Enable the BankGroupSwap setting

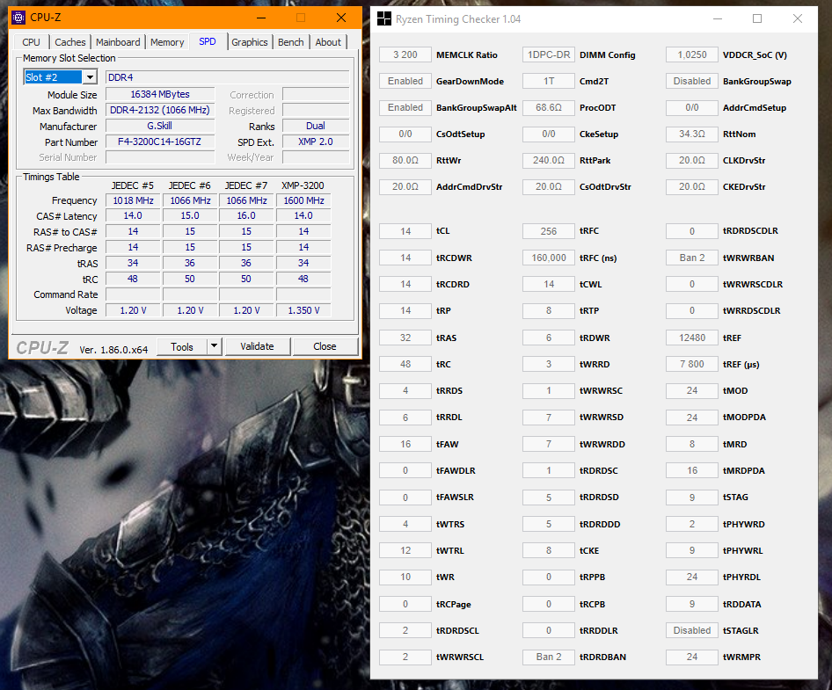691,80
